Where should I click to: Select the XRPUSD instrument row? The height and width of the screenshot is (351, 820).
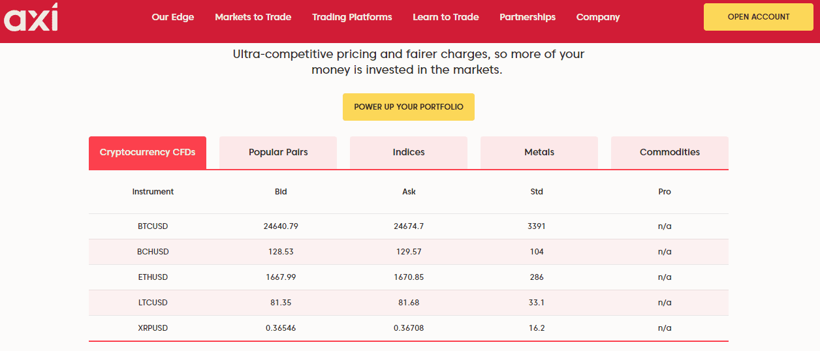tap(409, 328)
